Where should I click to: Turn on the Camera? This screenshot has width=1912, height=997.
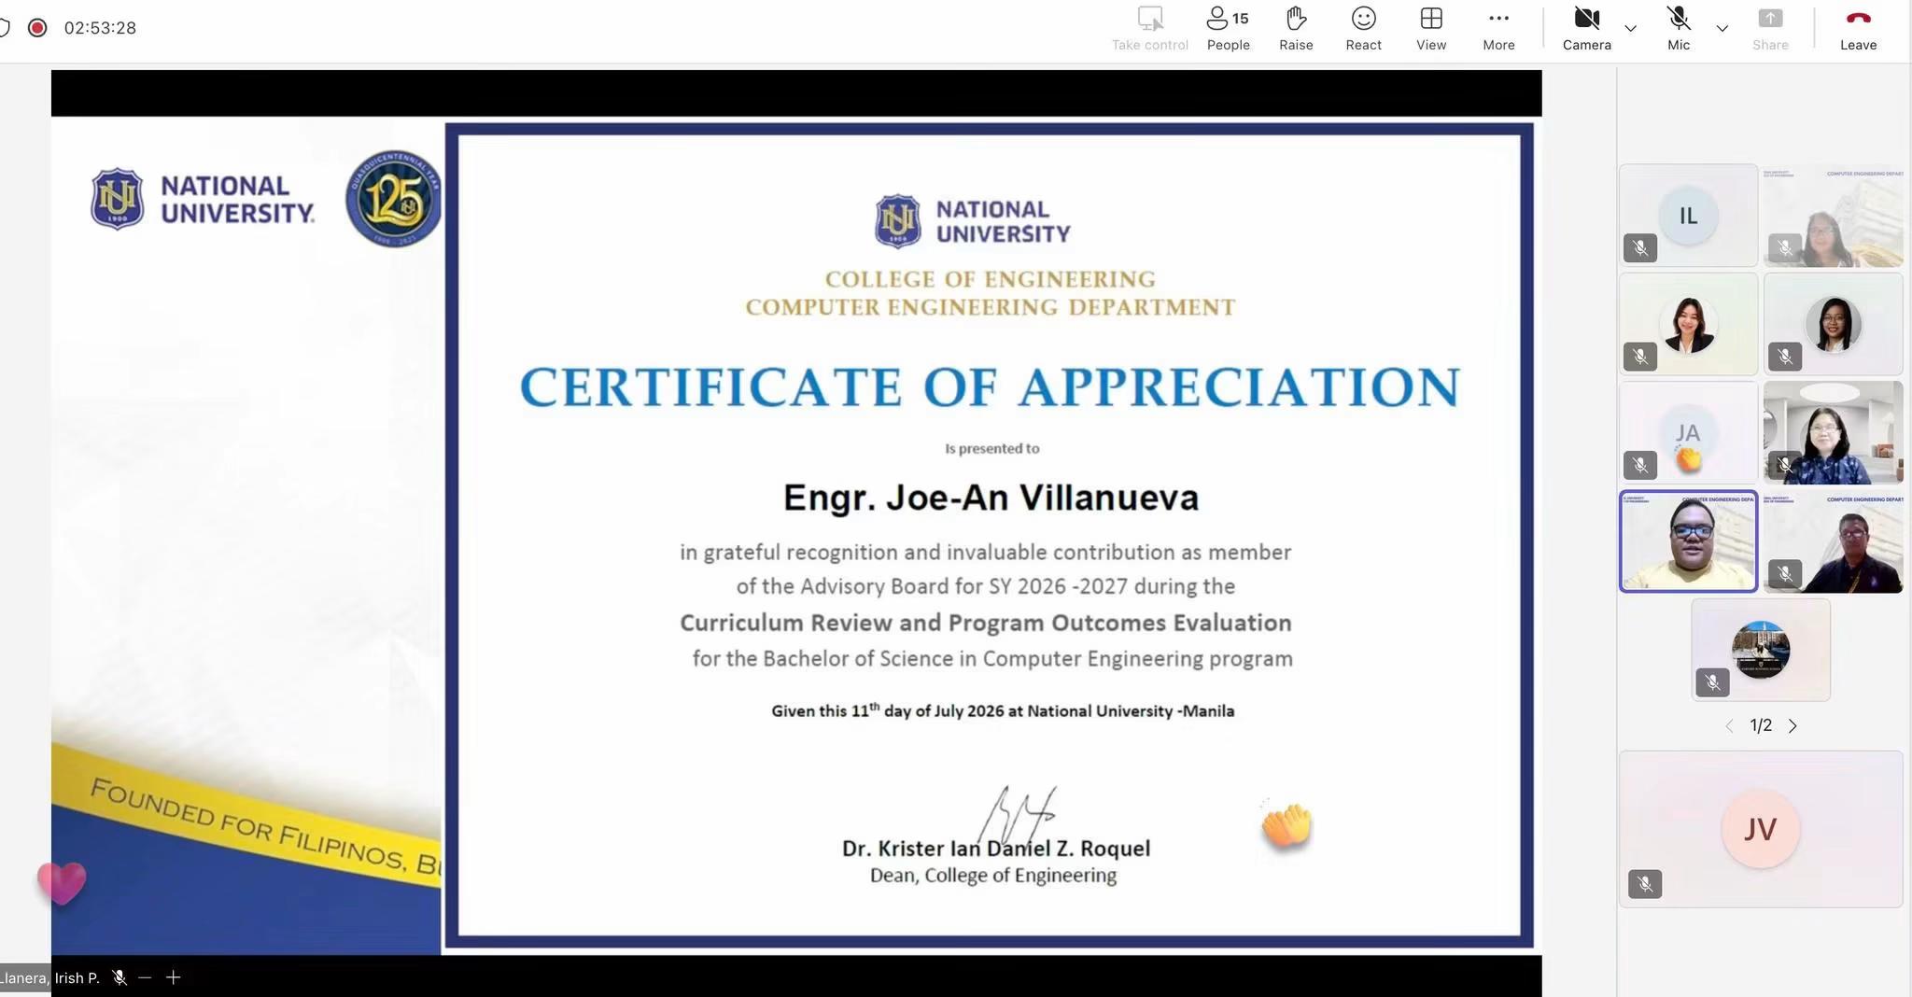tap(1586, 29)
